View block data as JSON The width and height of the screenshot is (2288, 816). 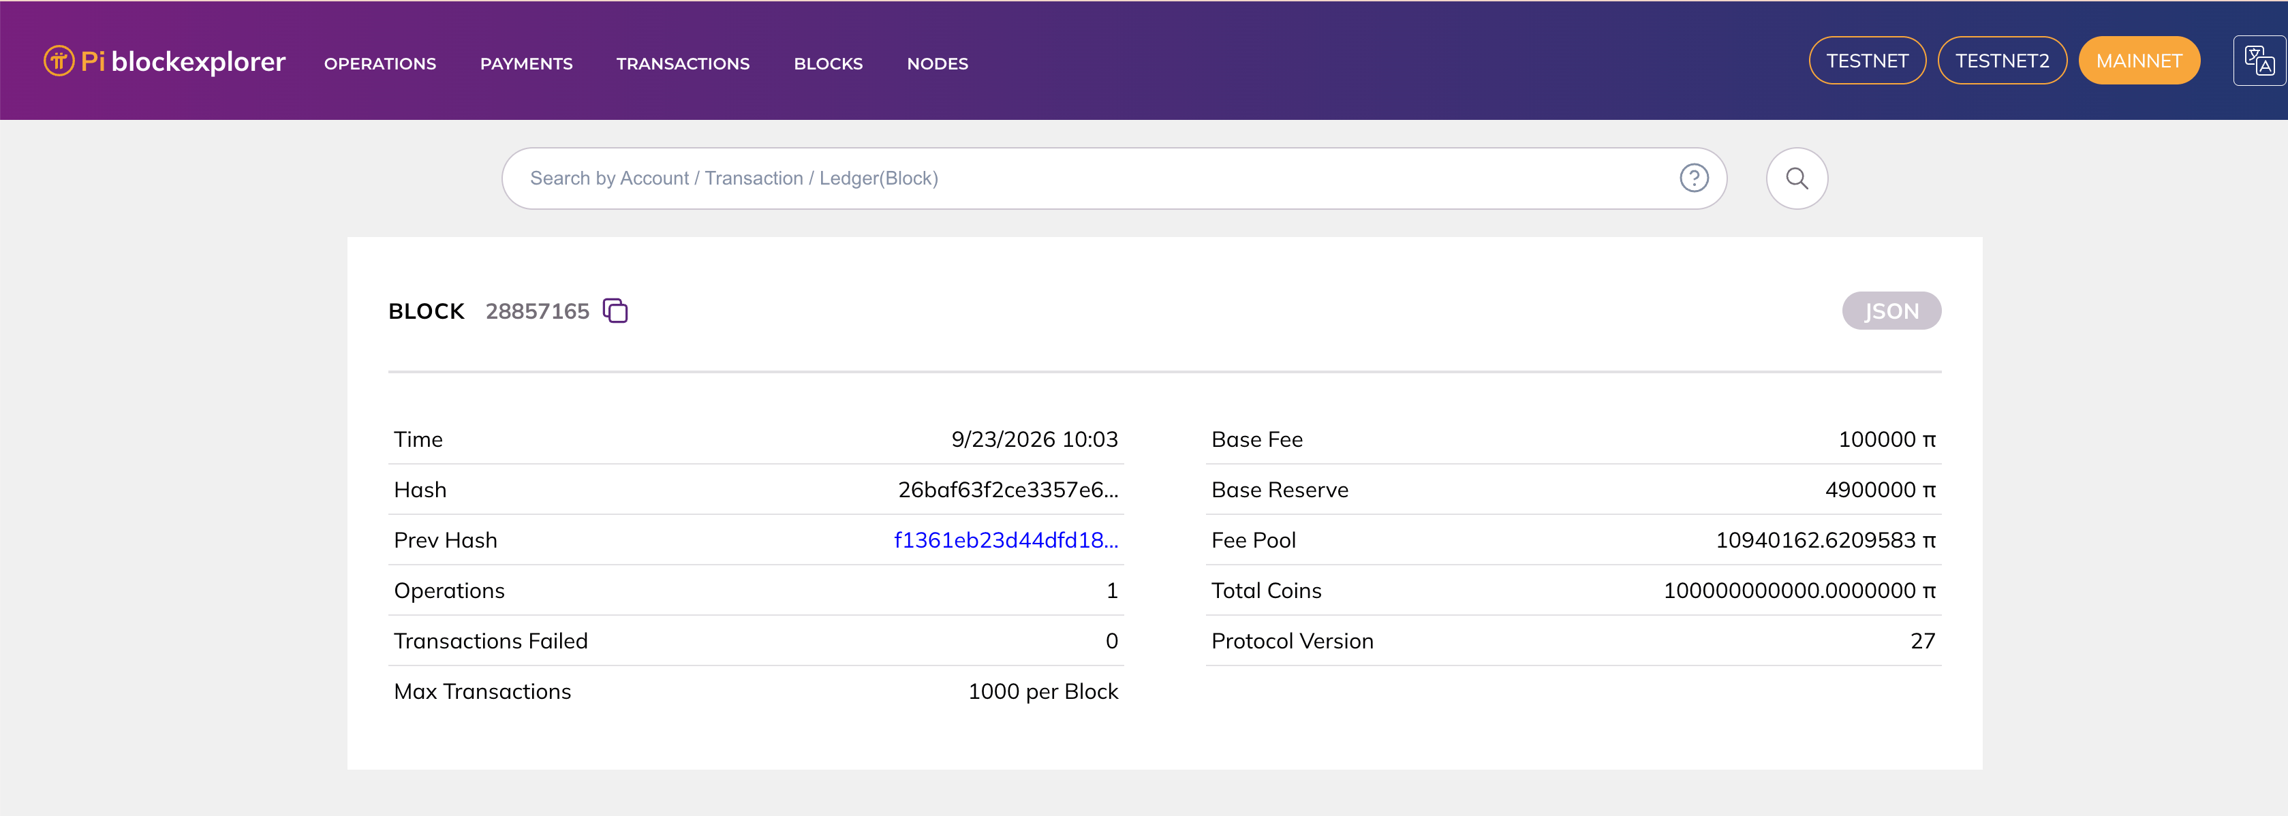1891,311
